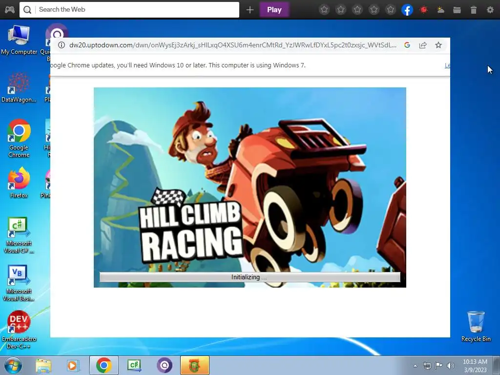Open Visual C# from the taskbar

(x=134, y=365)
